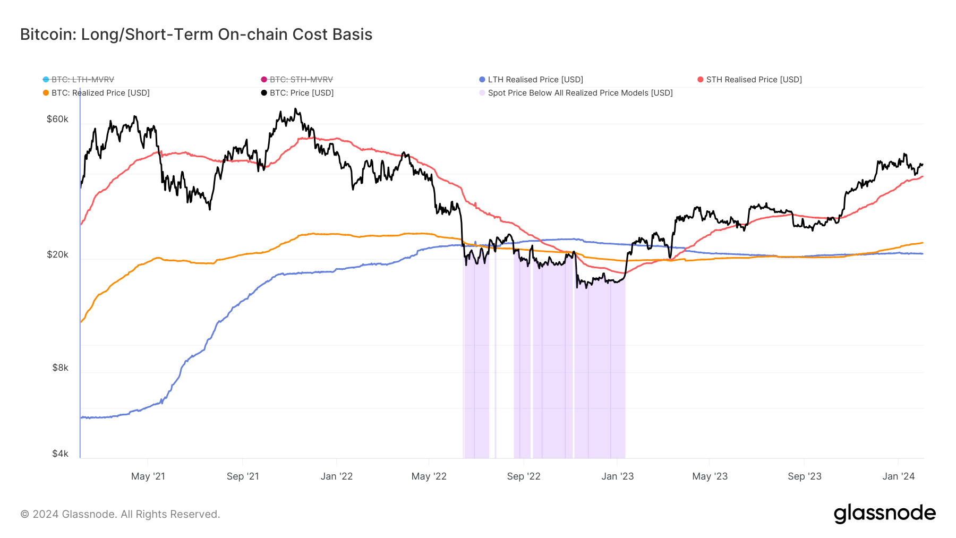Click the $20k y-axis label
The image size is (956, 538).
[57, 254]
